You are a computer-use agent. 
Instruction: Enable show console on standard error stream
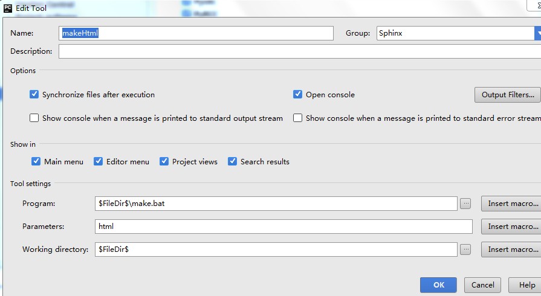(x=297, y=118)
